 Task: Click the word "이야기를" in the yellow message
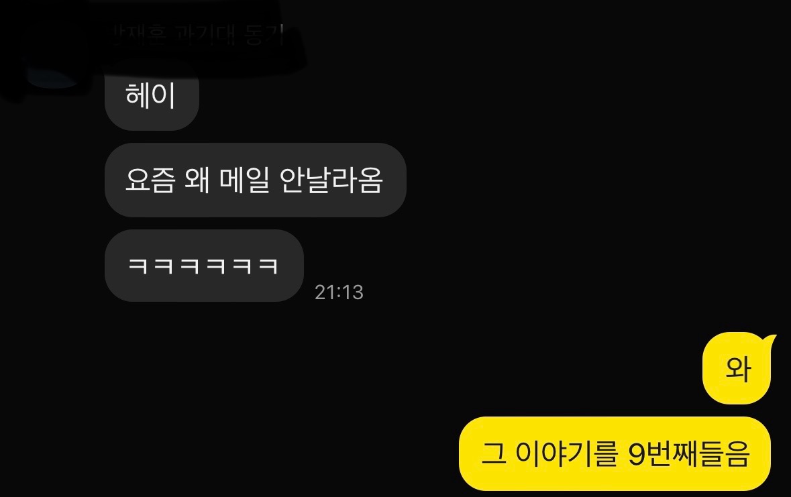coord(566,453)
